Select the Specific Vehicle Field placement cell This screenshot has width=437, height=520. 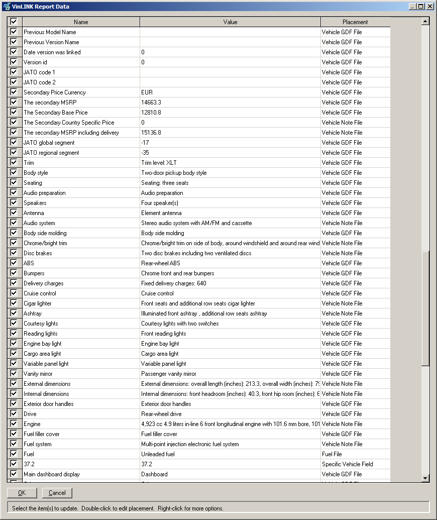355,464
